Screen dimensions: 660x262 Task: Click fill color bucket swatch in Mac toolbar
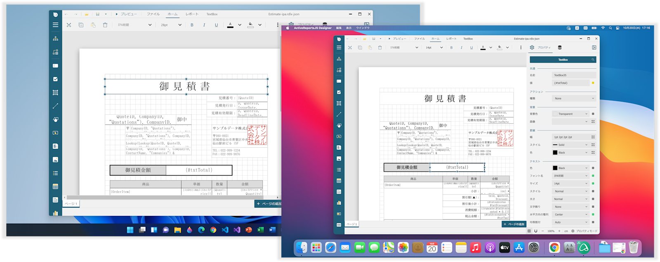[500, 48]
